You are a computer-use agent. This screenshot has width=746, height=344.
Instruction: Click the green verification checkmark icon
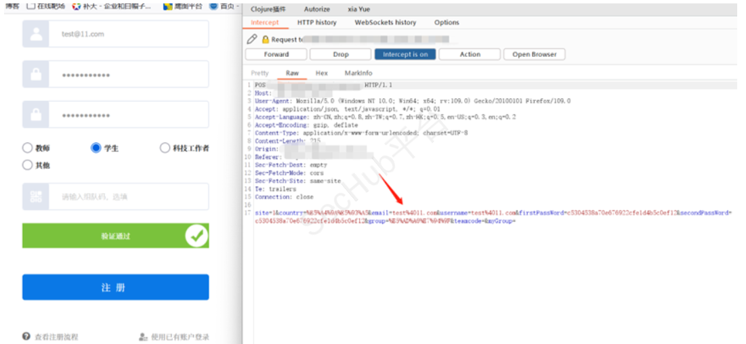(197, 236)
